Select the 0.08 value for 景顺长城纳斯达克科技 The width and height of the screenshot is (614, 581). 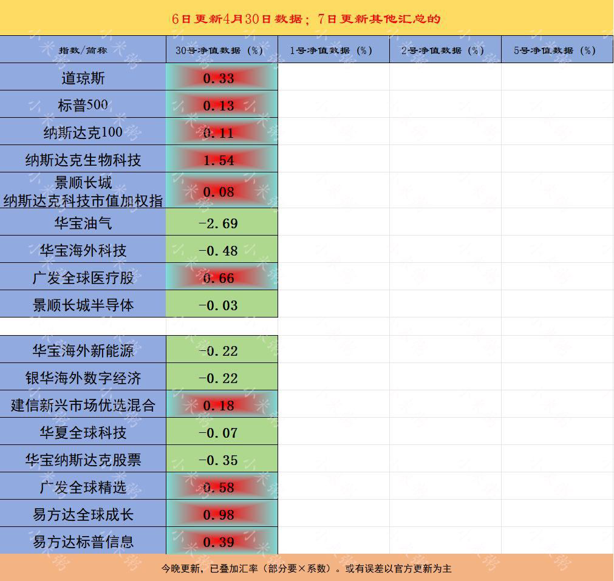pos(222,191)
